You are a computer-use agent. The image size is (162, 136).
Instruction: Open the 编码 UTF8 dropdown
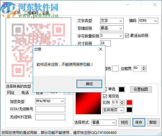(148, 21)
